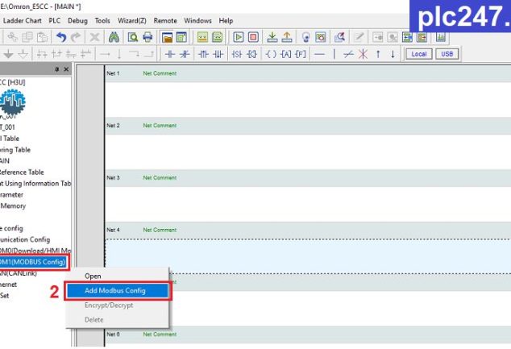Draw a horizontal line
Viewport: 511px width, 349px height.
320,54
